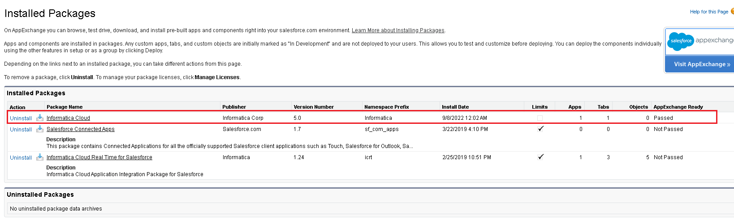Image resolution: width=734 pixels, height=224 pixels.
Task: Select version number 1.7 cell
Action: click(x=297, y=129)
